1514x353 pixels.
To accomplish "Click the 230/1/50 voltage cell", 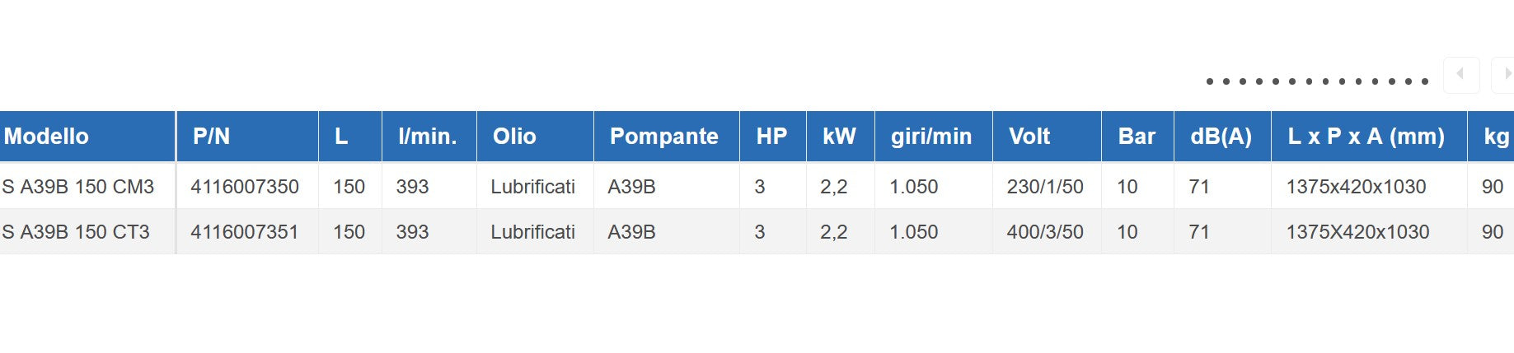I will click(x=1044, y=187).
